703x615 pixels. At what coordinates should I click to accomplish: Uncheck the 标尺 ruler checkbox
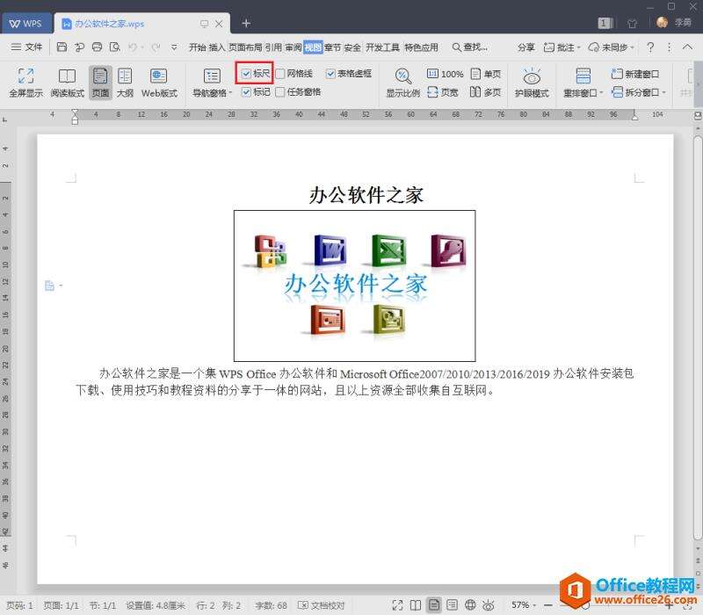pyautogui.click(x=246, y=74)
